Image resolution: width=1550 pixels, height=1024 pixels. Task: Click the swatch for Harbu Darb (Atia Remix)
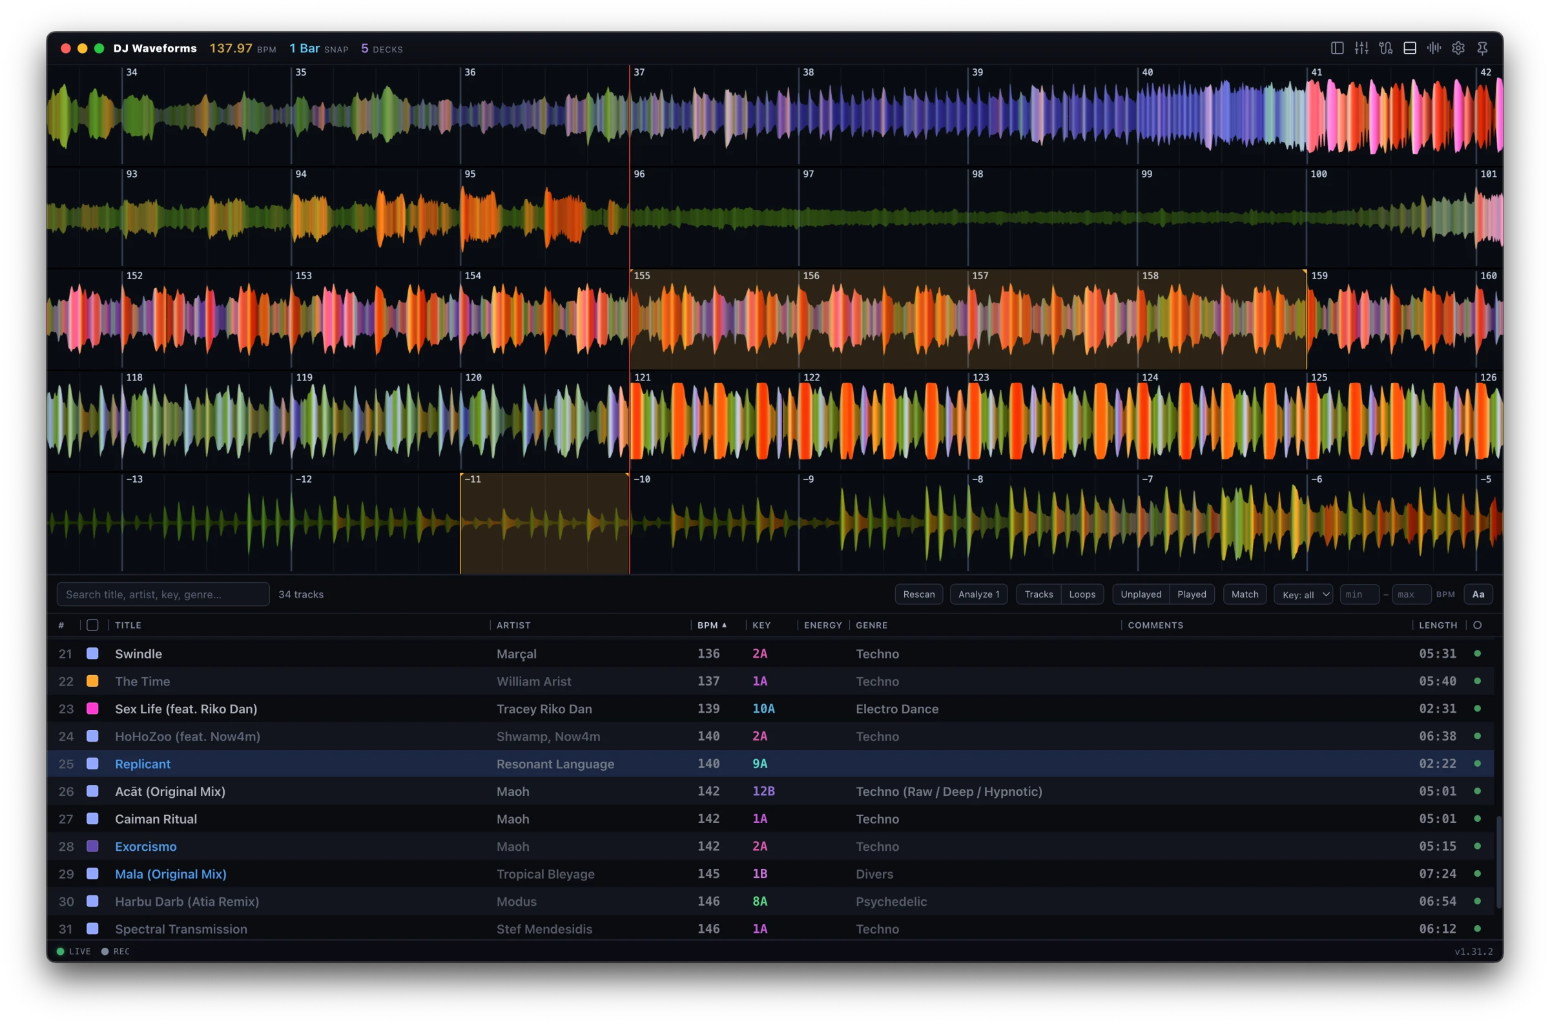tap(92, 901)
